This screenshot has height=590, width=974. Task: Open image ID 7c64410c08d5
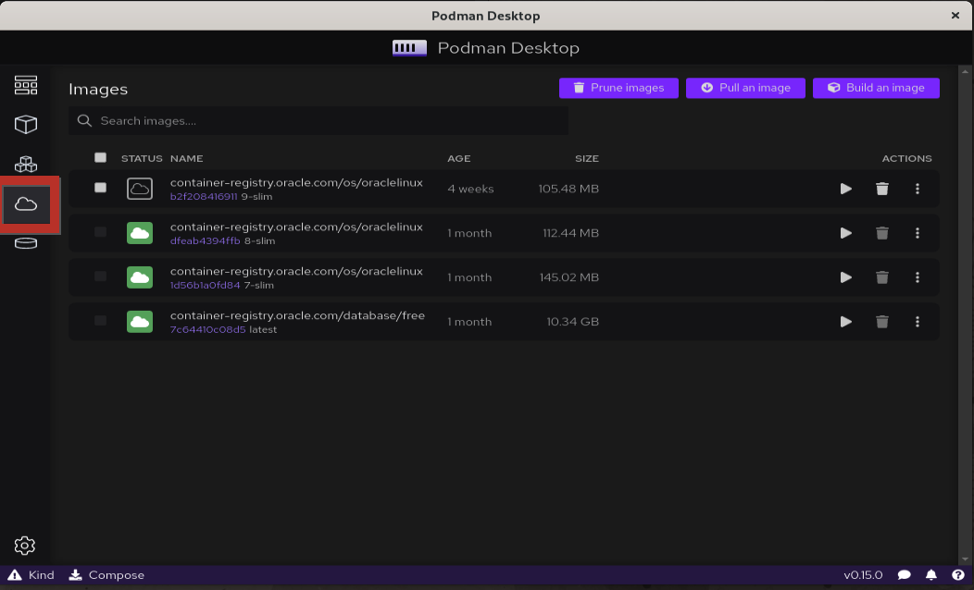pos(208,330)
